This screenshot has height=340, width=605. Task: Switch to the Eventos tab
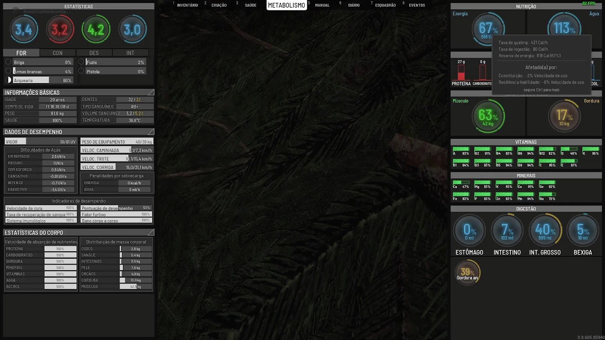pyautogui.click(x=417, y=5)
